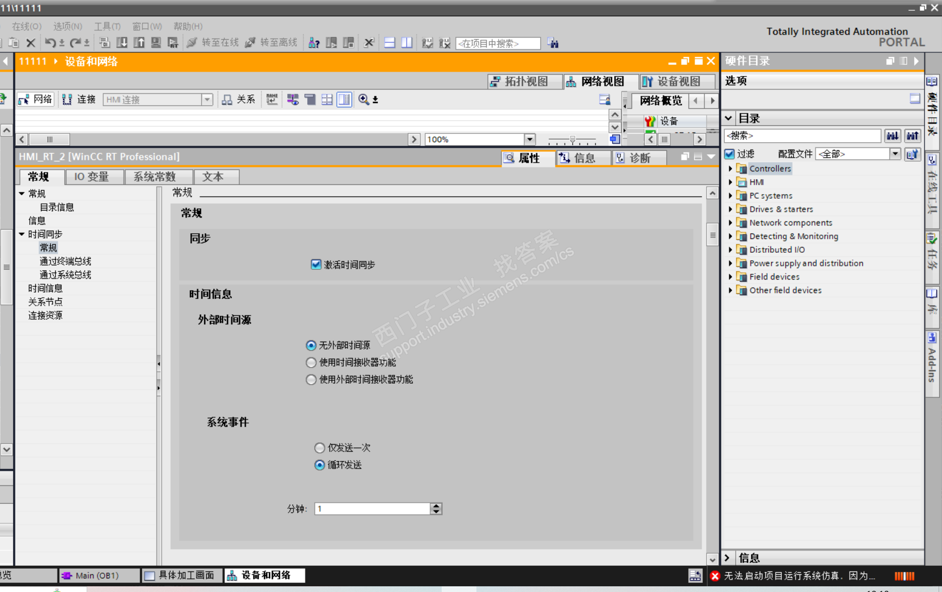Click the 关系 relations button
The width and height of the screenshot is (942, 592).
tap(238, 100)
